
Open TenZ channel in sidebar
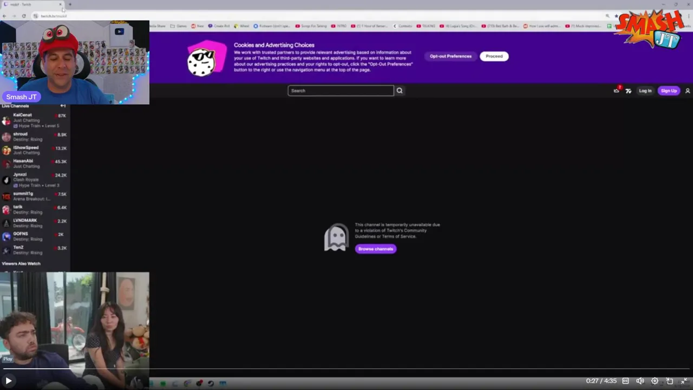coord(35,250)
